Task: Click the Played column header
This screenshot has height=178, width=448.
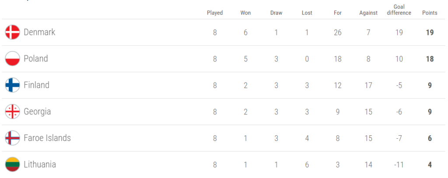Action: [x=215, y=13]
